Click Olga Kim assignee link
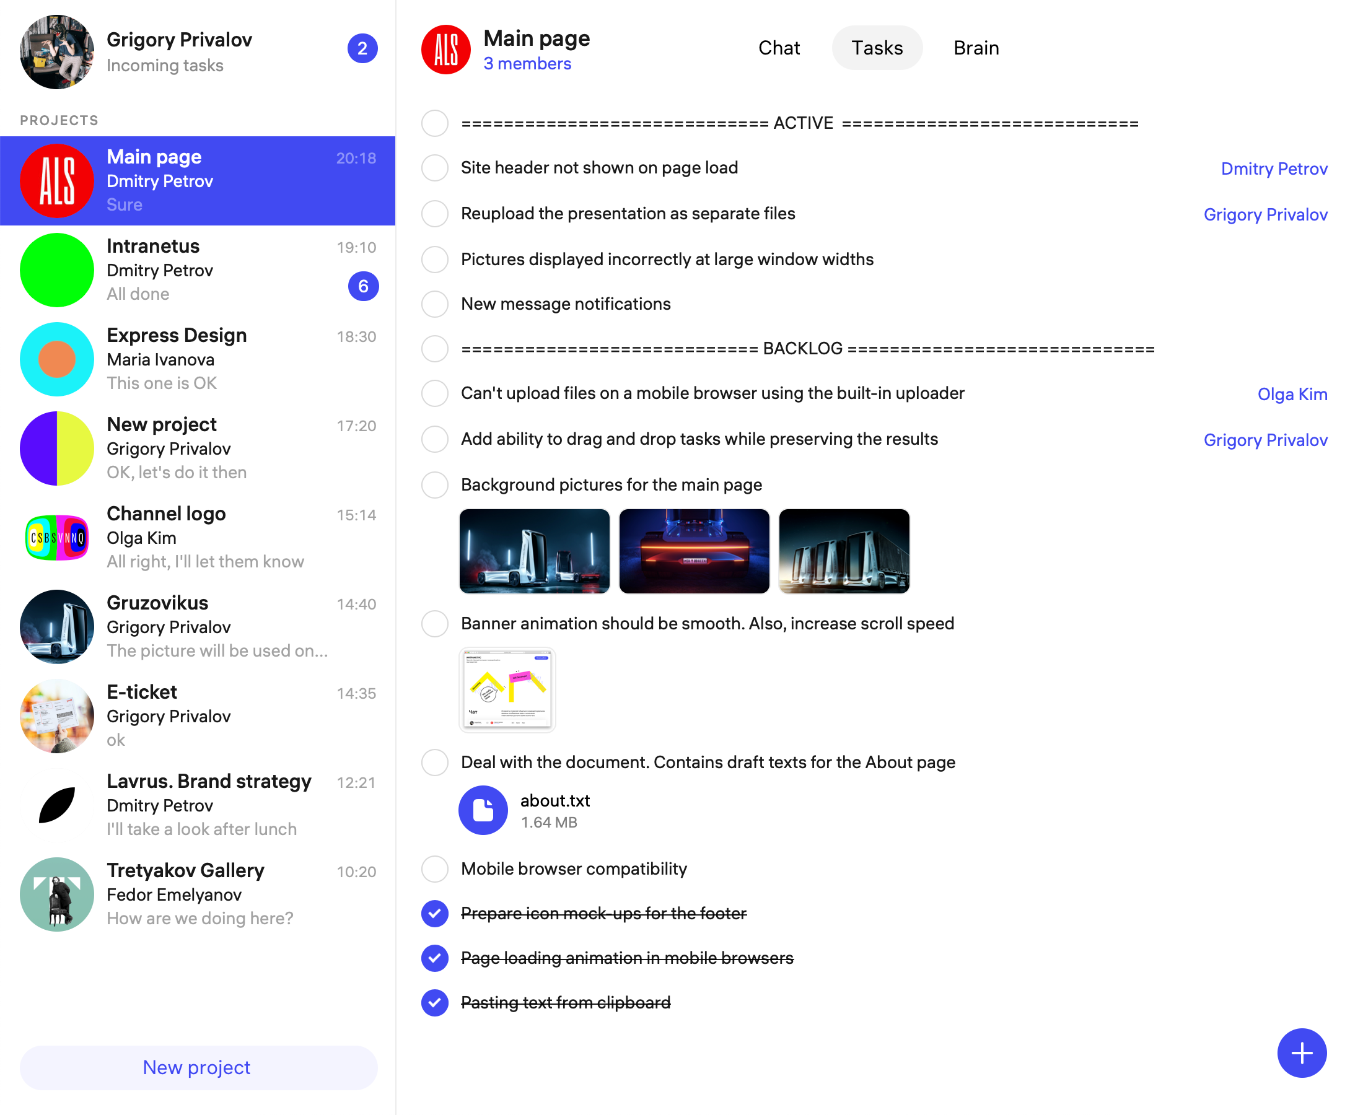 click(1292, 394)
